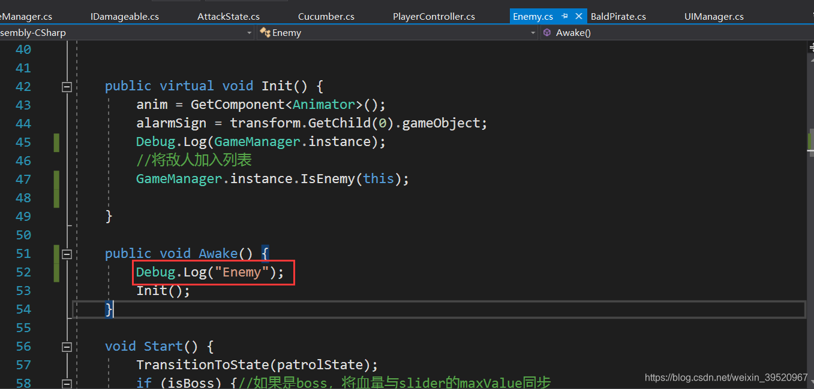Close the Enemy.cs tab
814x389 pixels.
click(579, 16)
